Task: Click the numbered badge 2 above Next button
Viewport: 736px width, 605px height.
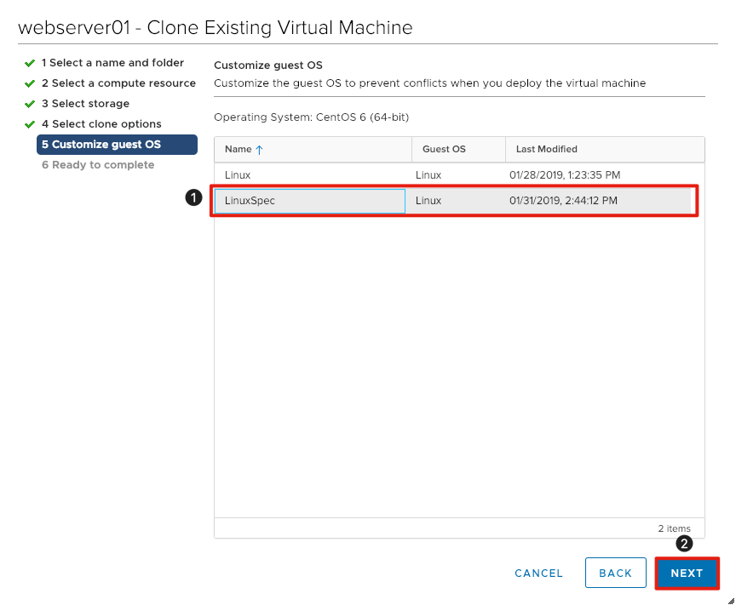Action: tap(684, 543)
